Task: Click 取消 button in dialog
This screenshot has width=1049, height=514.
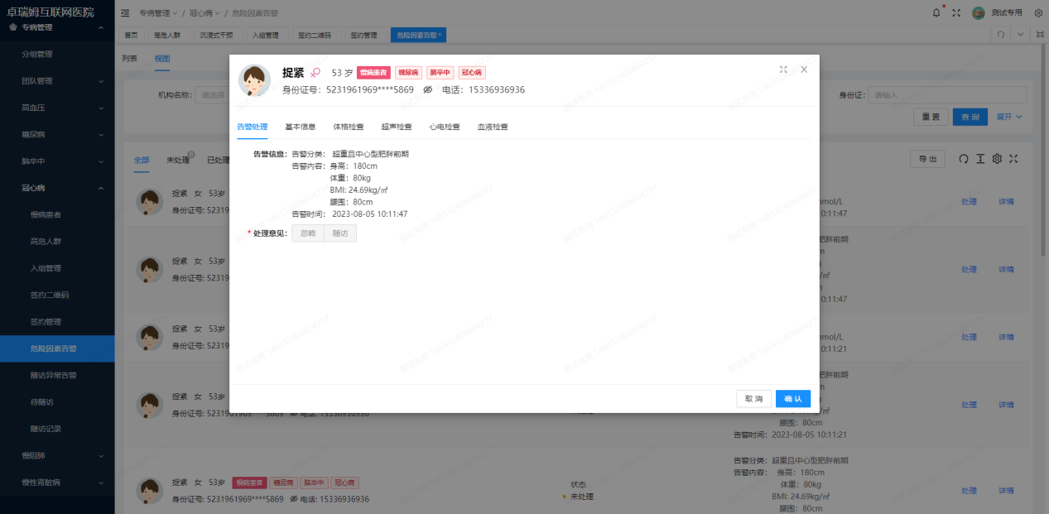Action: click(753, 399)
